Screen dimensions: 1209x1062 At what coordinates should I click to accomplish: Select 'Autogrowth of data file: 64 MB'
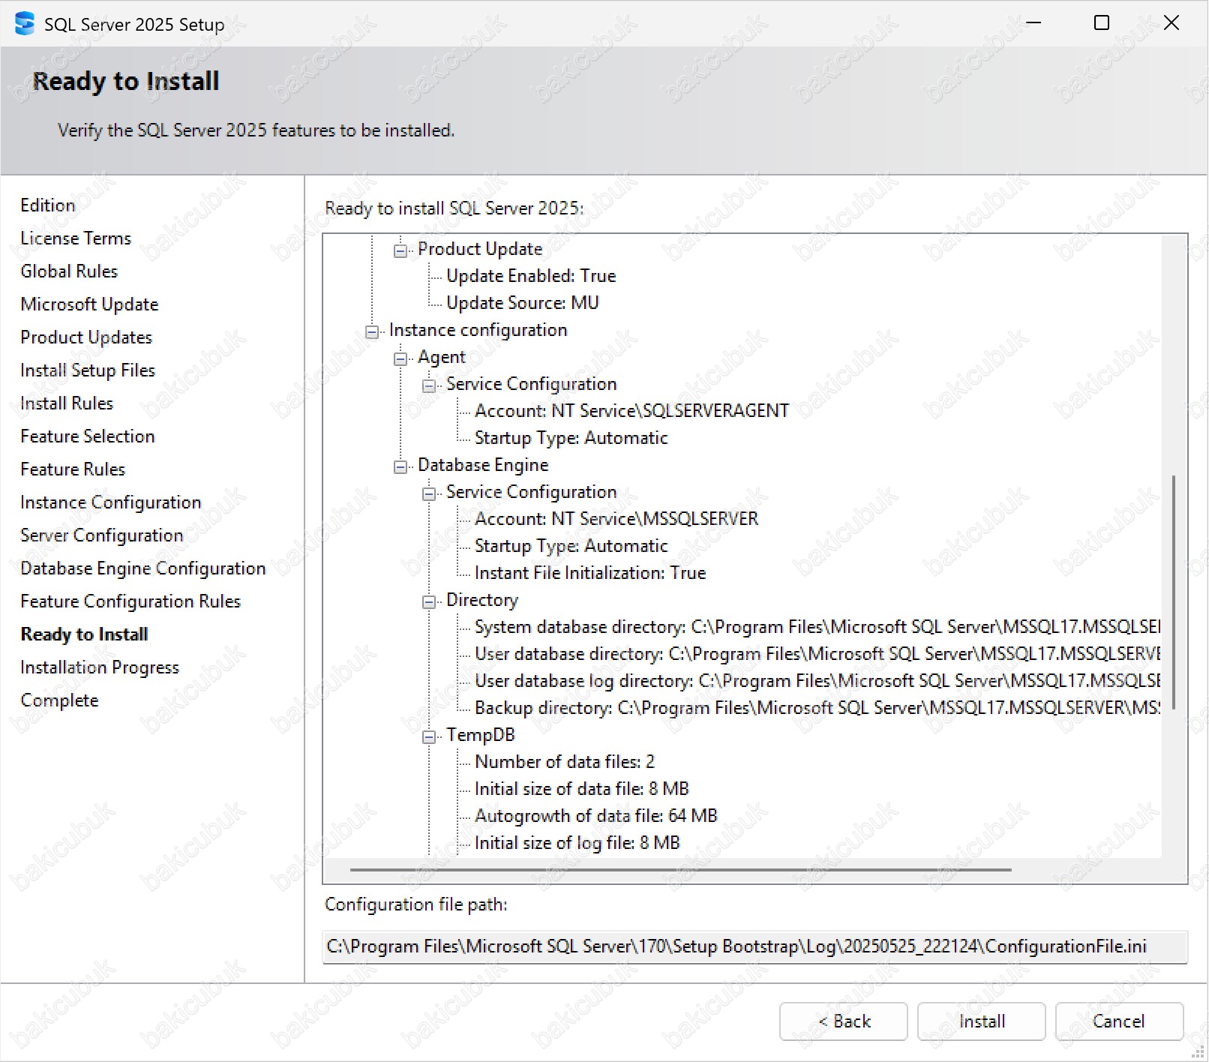tap(596, 816)
